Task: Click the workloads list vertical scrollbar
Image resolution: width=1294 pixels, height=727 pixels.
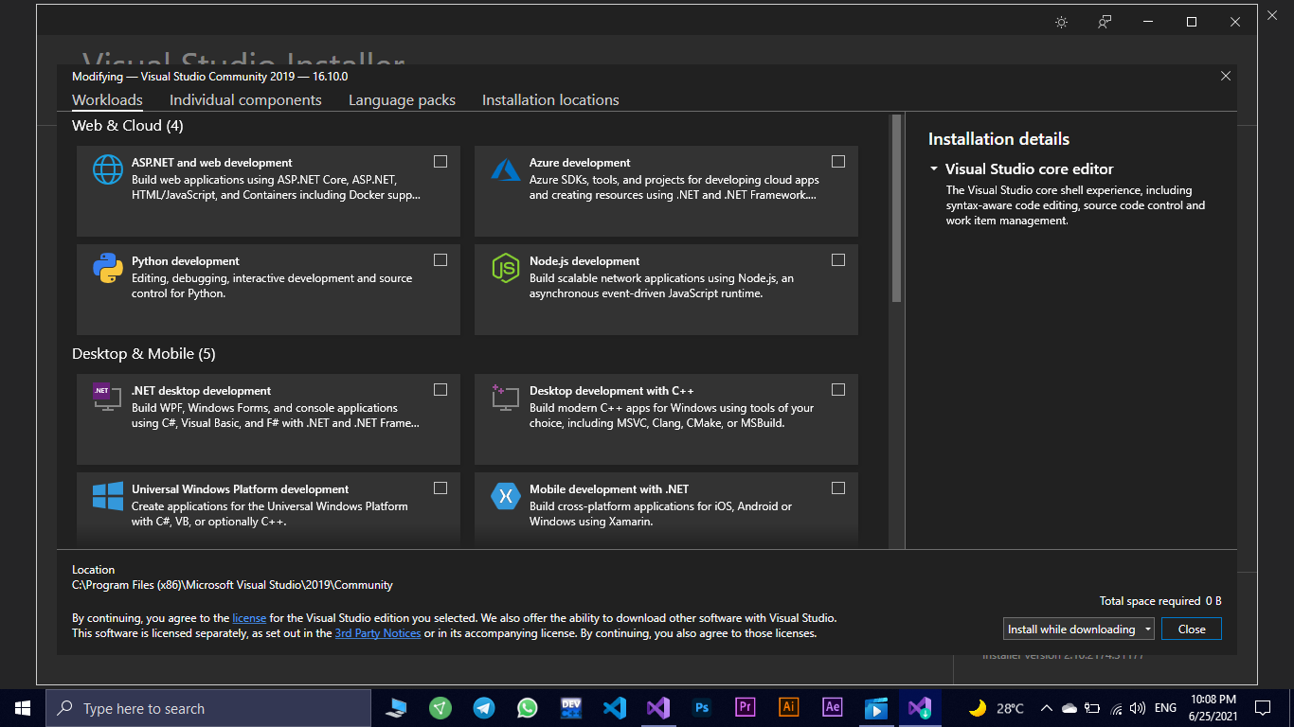Action: point(896,208)
